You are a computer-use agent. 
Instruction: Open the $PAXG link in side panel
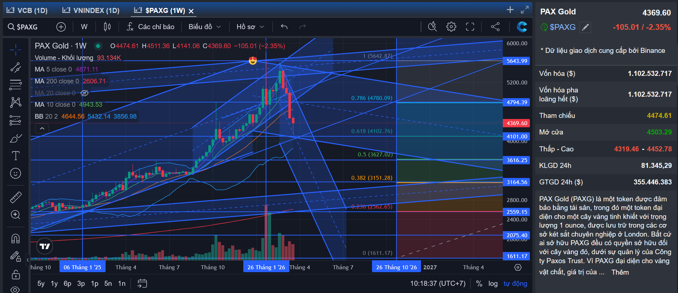coord(563,27)
